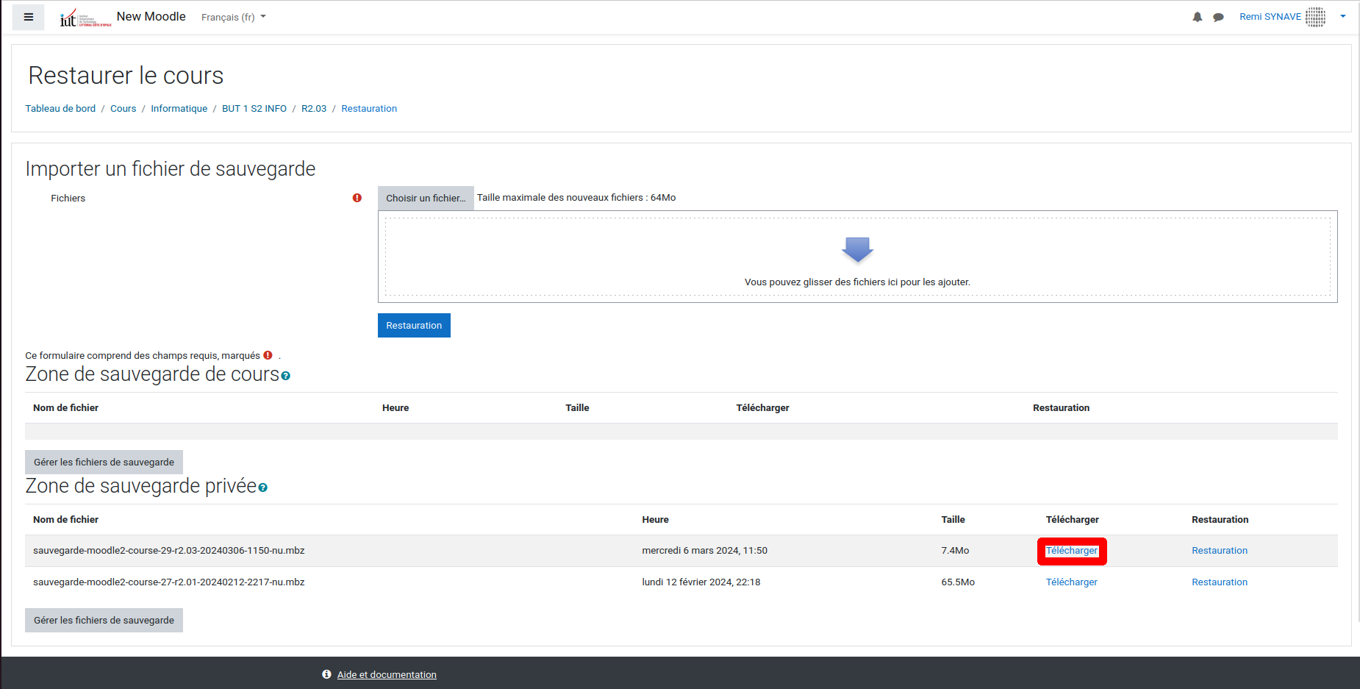Click the blue drop arrow in upload area
This screenshot has height=689, width=1360.
(857, 249)
